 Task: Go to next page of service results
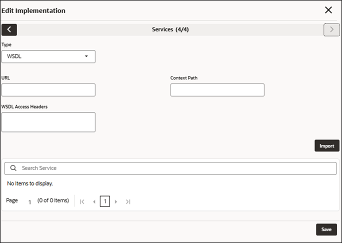[x=116, y=201]
